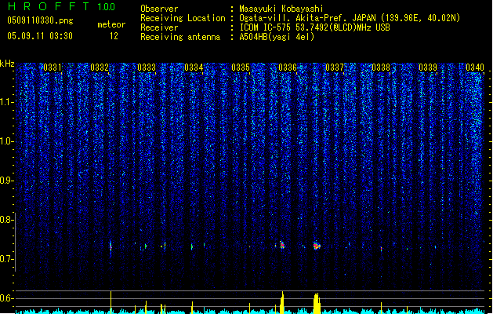Click the meteor echo just before 0336
This screenshot has width=493, height=314.
(x=282, y=245)
